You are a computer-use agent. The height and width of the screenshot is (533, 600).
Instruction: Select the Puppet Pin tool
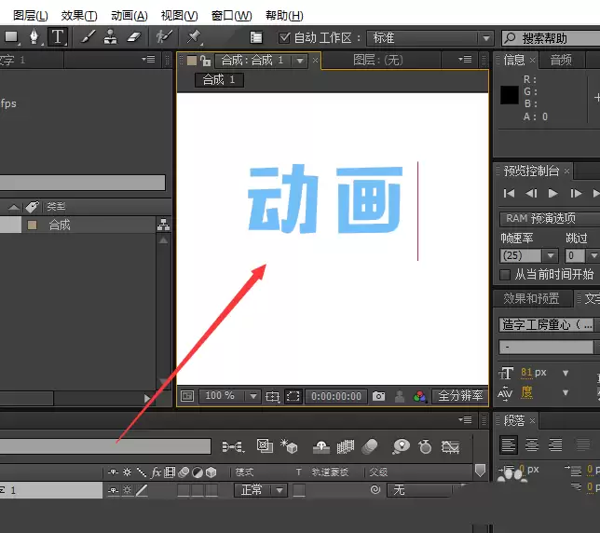(x=194, y=37)
